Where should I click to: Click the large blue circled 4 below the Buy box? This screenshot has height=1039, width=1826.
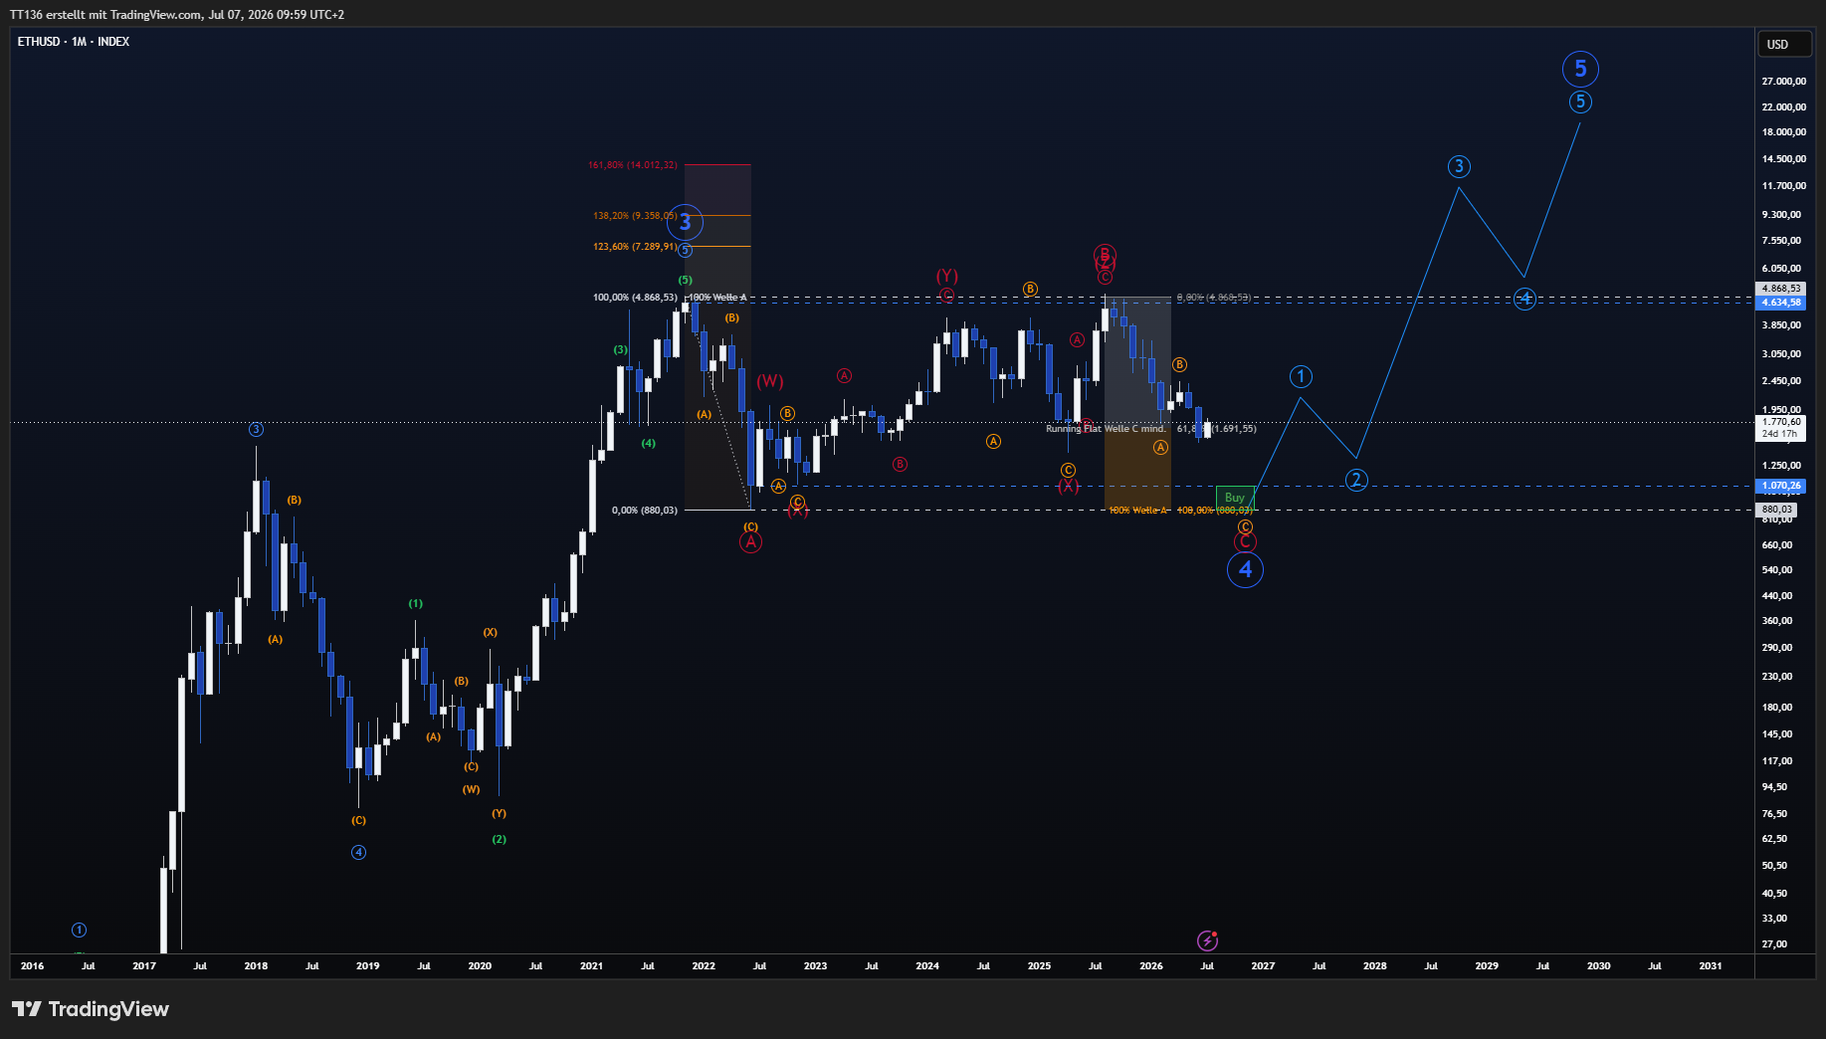coord(1245,569)
